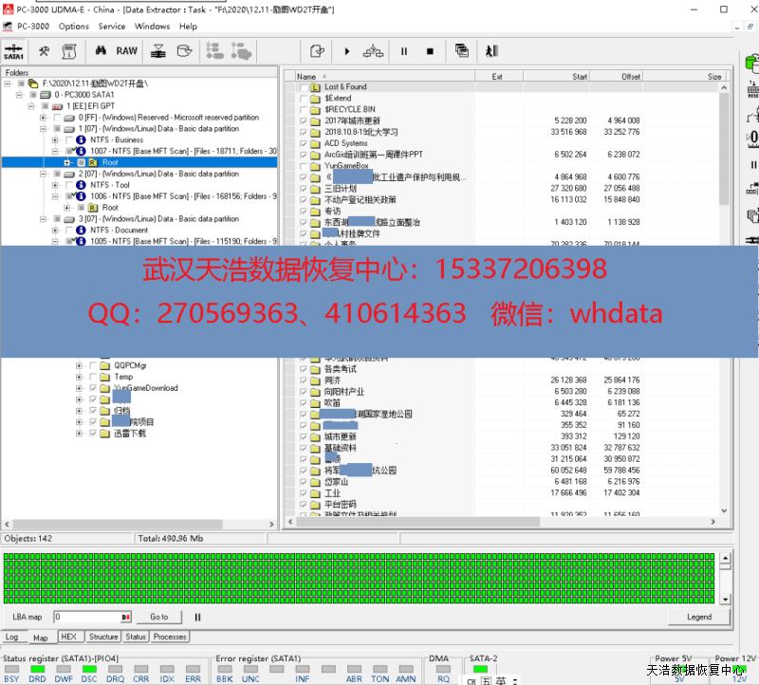Viewport: 759px width, 685px height.
Task: Pause using the icon beside Go to
Action: [x=198, y=617]
